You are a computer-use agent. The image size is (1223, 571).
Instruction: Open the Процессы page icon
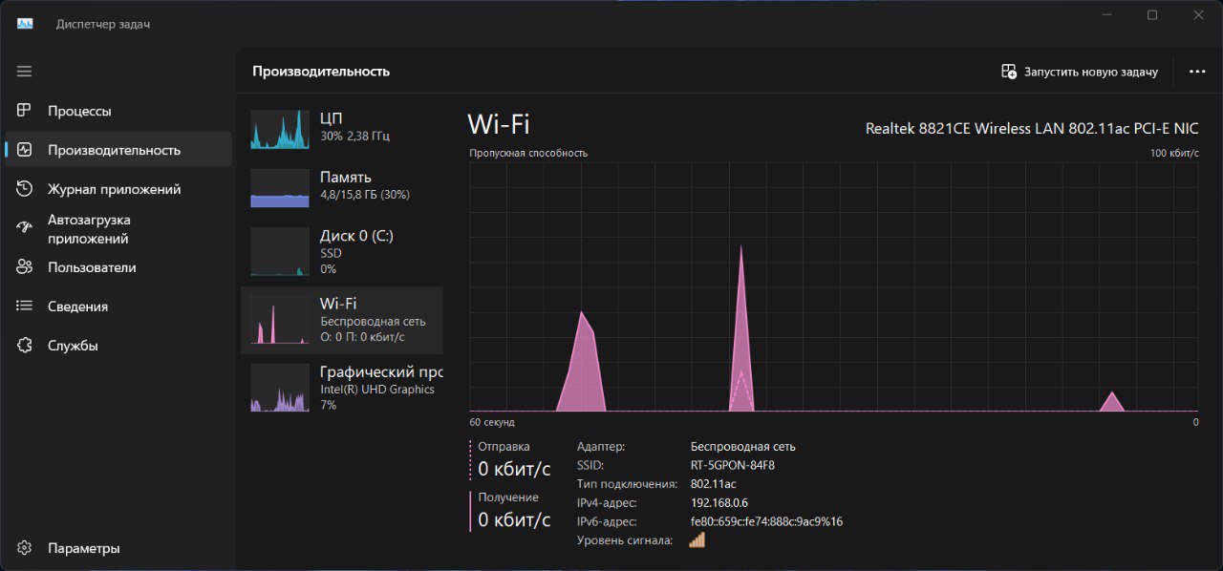[x=25, y=111]
